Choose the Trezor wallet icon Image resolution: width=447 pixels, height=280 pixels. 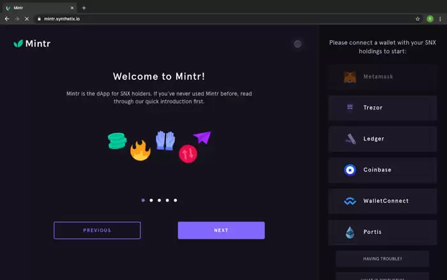pos(350,107)
